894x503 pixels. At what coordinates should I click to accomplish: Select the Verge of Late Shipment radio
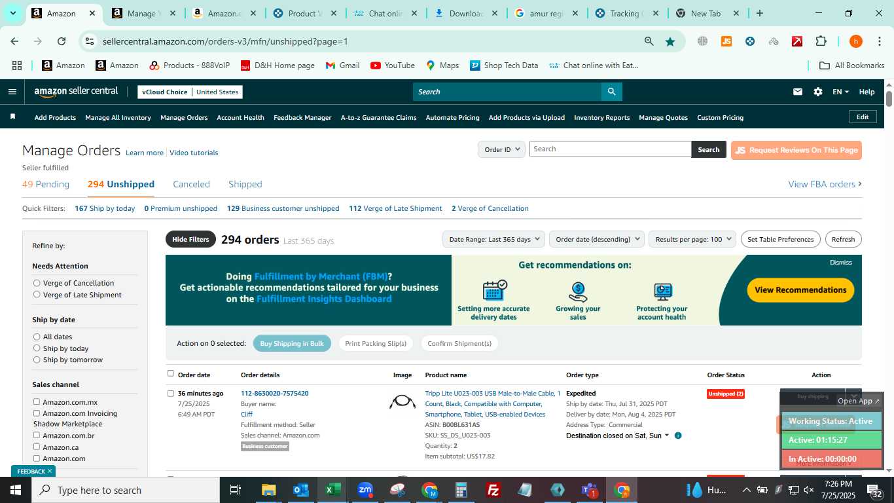[37, 295]
